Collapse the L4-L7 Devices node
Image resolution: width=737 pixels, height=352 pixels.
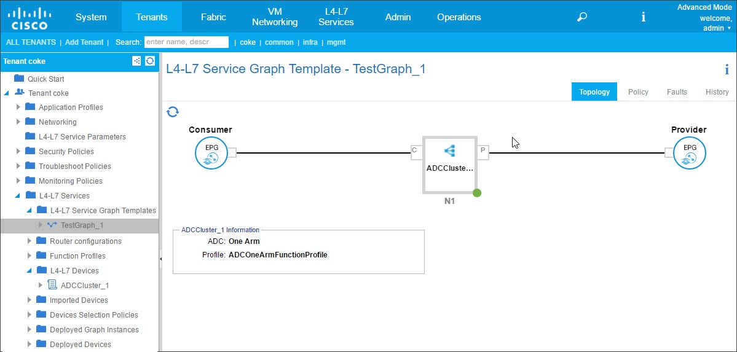29,271
